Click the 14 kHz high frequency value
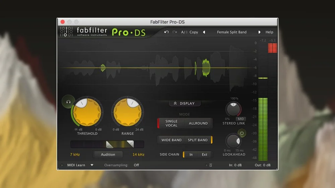The image size is (335, 188). point(138,155)
